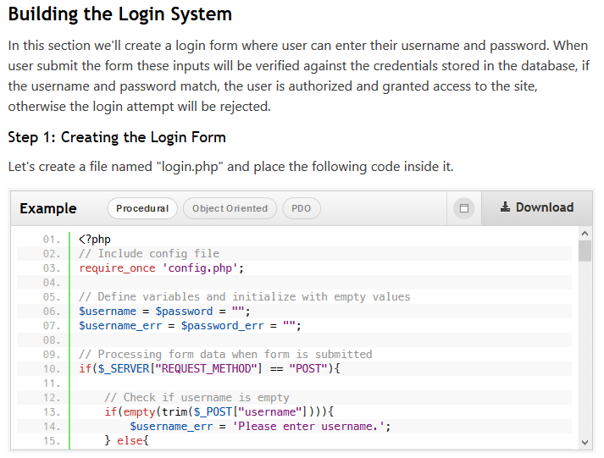The image size is (604, 458).
Task: Click the download arrow icon
Action: [x=505, y=207]
